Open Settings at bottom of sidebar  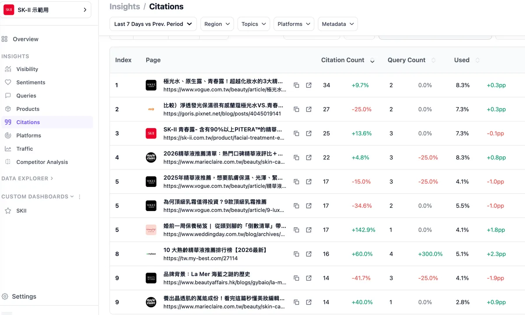point(24,296)
